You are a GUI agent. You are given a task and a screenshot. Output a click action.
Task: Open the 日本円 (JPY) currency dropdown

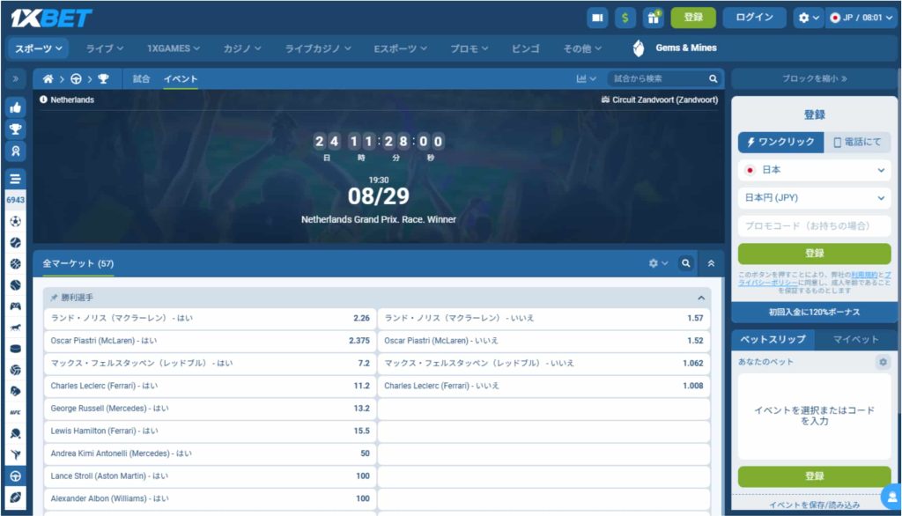pyautogui.click(x=815, y=198)
